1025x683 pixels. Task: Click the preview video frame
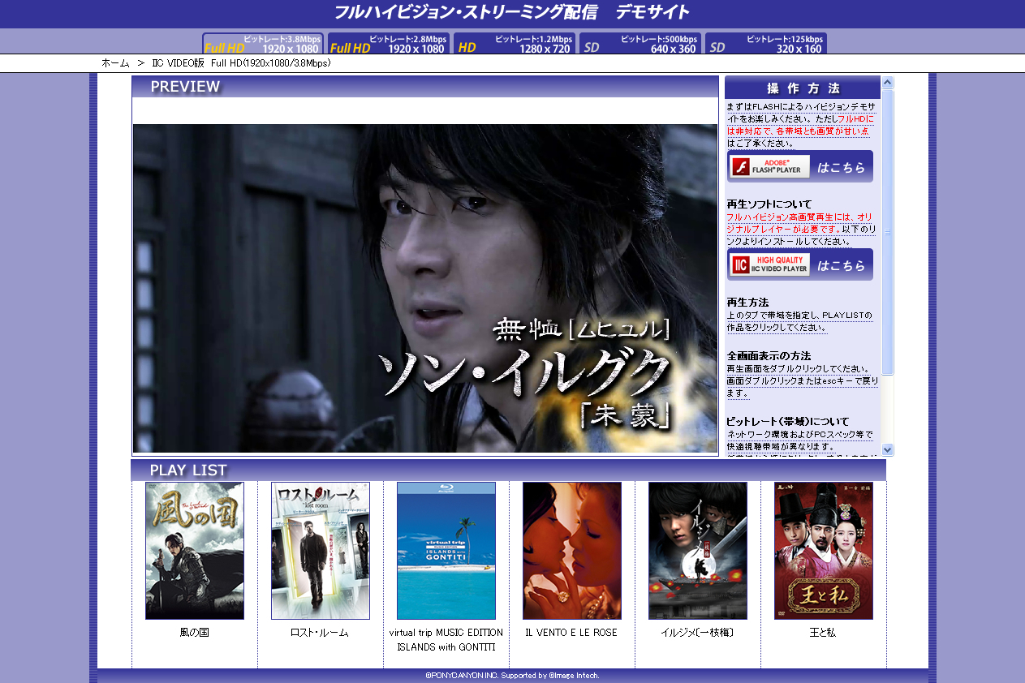(x=425, y=288)
